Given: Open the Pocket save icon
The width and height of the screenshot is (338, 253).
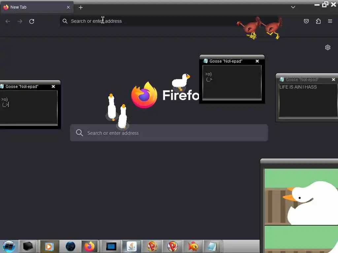Looking at the screenshot, I should click(x=306, y=21).
